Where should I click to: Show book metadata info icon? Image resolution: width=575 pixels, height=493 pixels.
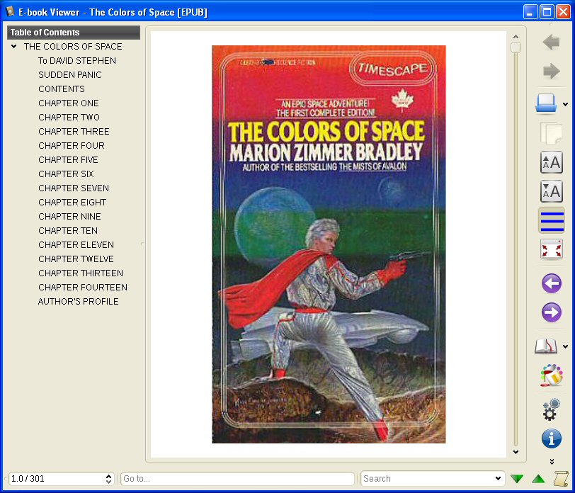[551, 438]
